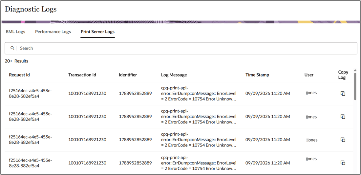Viewport: 361px width, 175px height.
Task: Click the Identifier column header
Action: (x=128, y=75)
